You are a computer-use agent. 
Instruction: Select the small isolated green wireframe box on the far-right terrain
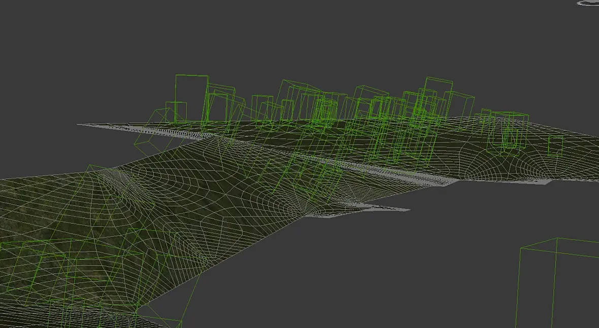pos(555,146)
